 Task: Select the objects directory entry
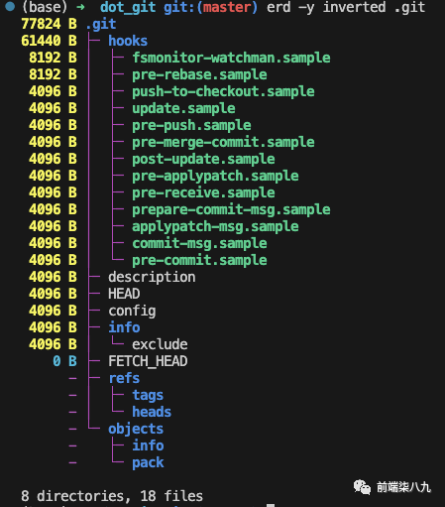pyautogui.click(x=136, y=429)
